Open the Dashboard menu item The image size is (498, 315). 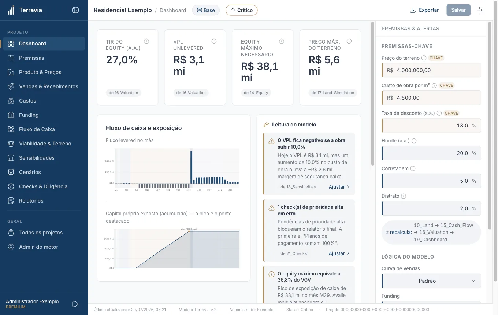click(x=44, y=44)
